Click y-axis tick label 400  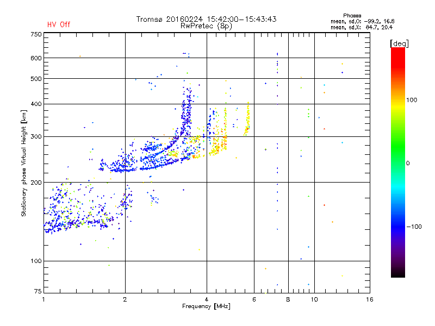pos(36,104)
